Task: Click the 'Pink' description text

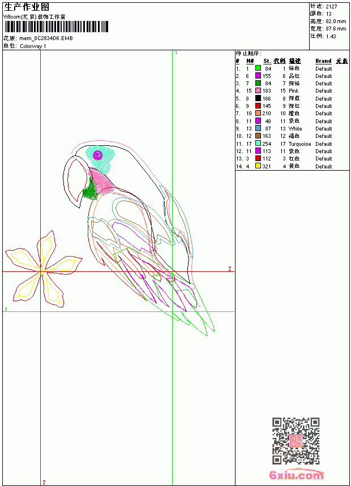Action: [293, 91]
